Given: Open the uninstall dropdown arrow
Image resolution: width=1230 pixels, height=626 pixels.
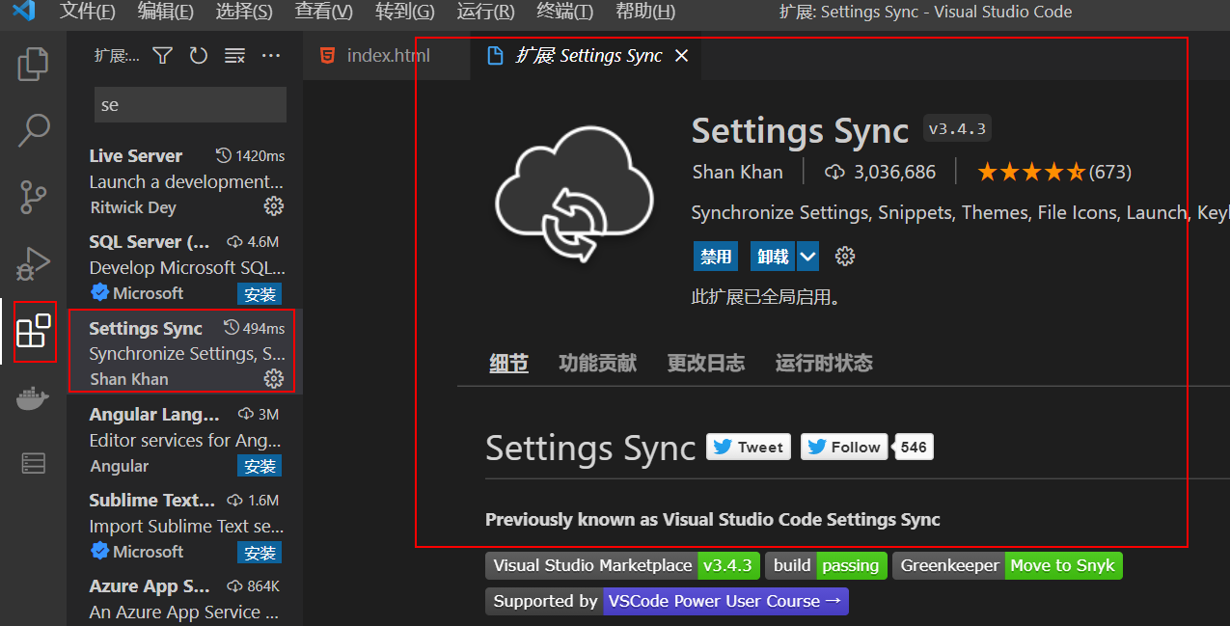Looking at the screenshot, I should click(808, 257).
